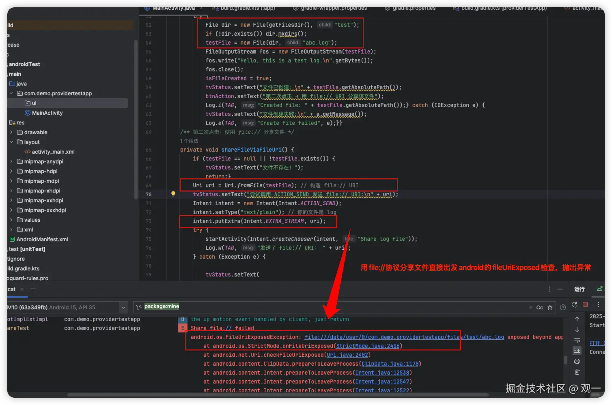
Task: Click the filter funnel icon before package:mine
Action: 139,307
